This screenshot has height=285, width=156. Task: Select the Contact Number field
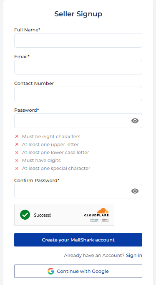(x=78, y=94)
